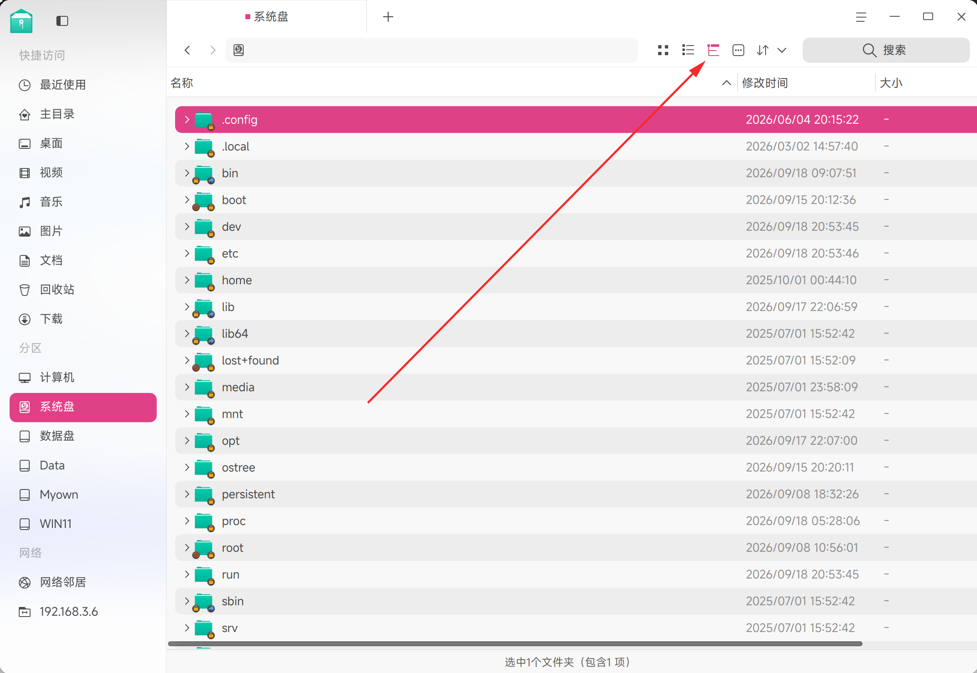Select the 系统盘 tab
This screenshot has width=977, height=673.
tap(267, 17)
